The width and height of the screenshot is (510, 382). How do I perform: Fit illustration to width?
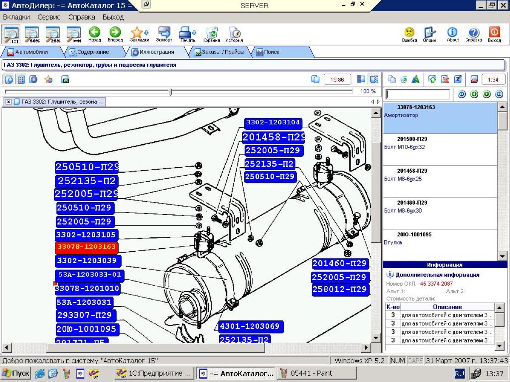[74, 34]
